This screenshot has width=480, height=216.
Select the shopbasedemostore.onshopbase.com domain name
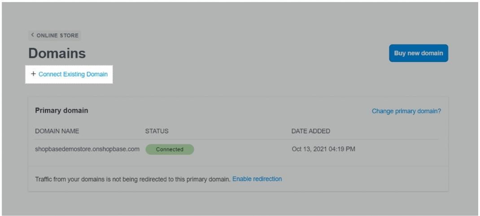pos(87,149)
